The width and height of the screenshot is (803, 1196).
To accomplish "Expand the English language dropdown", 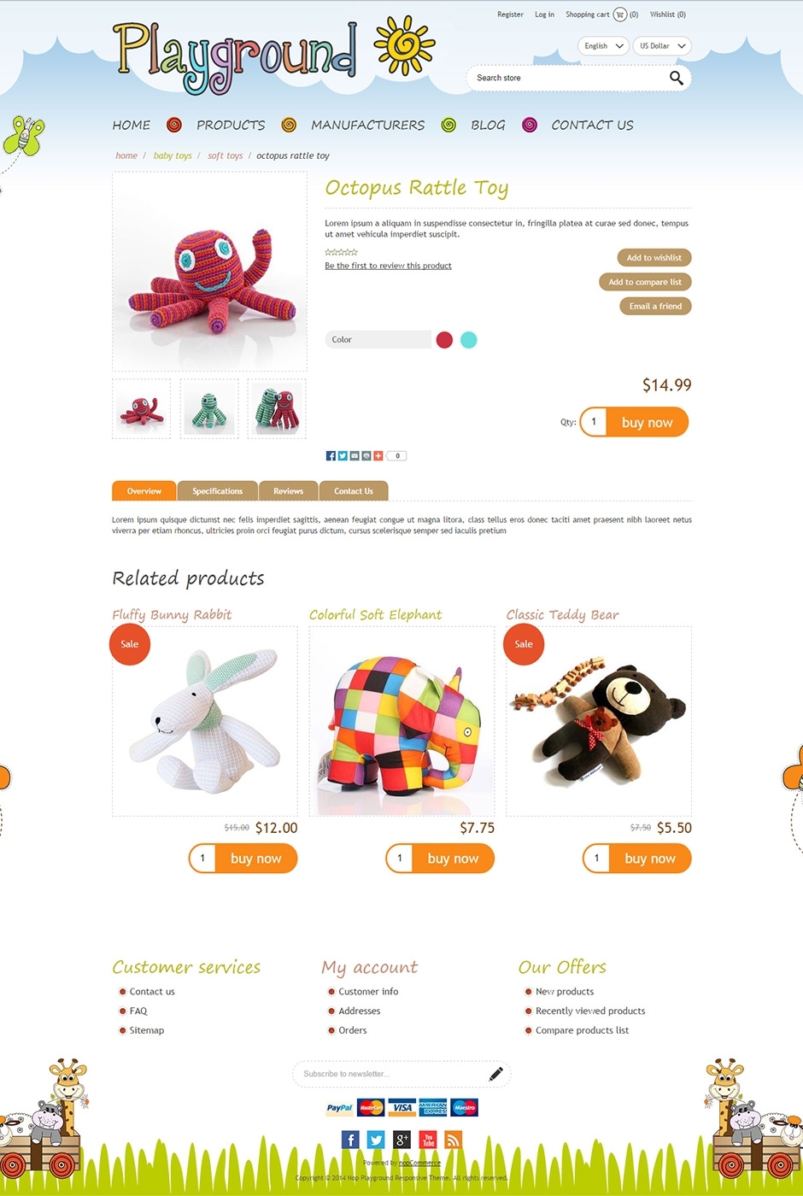I will tap(603, 46).
